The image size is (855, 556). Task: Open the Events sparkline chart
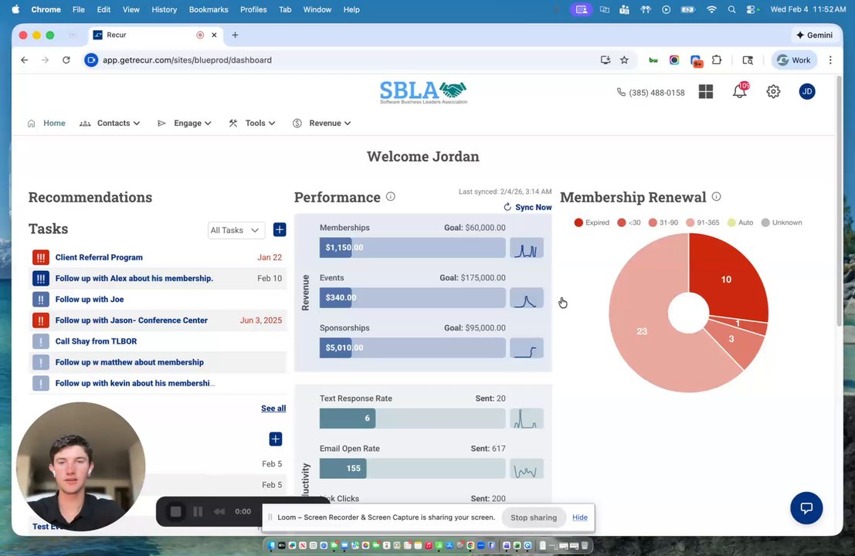[x=526, y=298]
